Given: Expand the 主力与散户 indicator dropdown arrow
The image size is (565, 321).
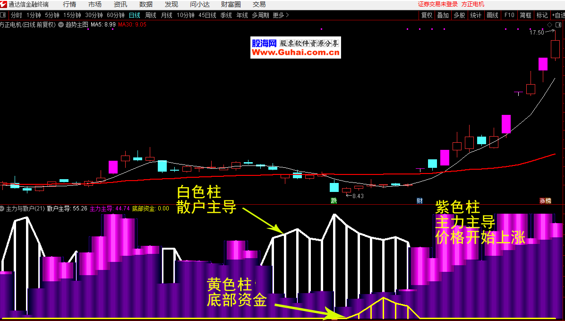Looking at the screenshot, I should 3,208.
